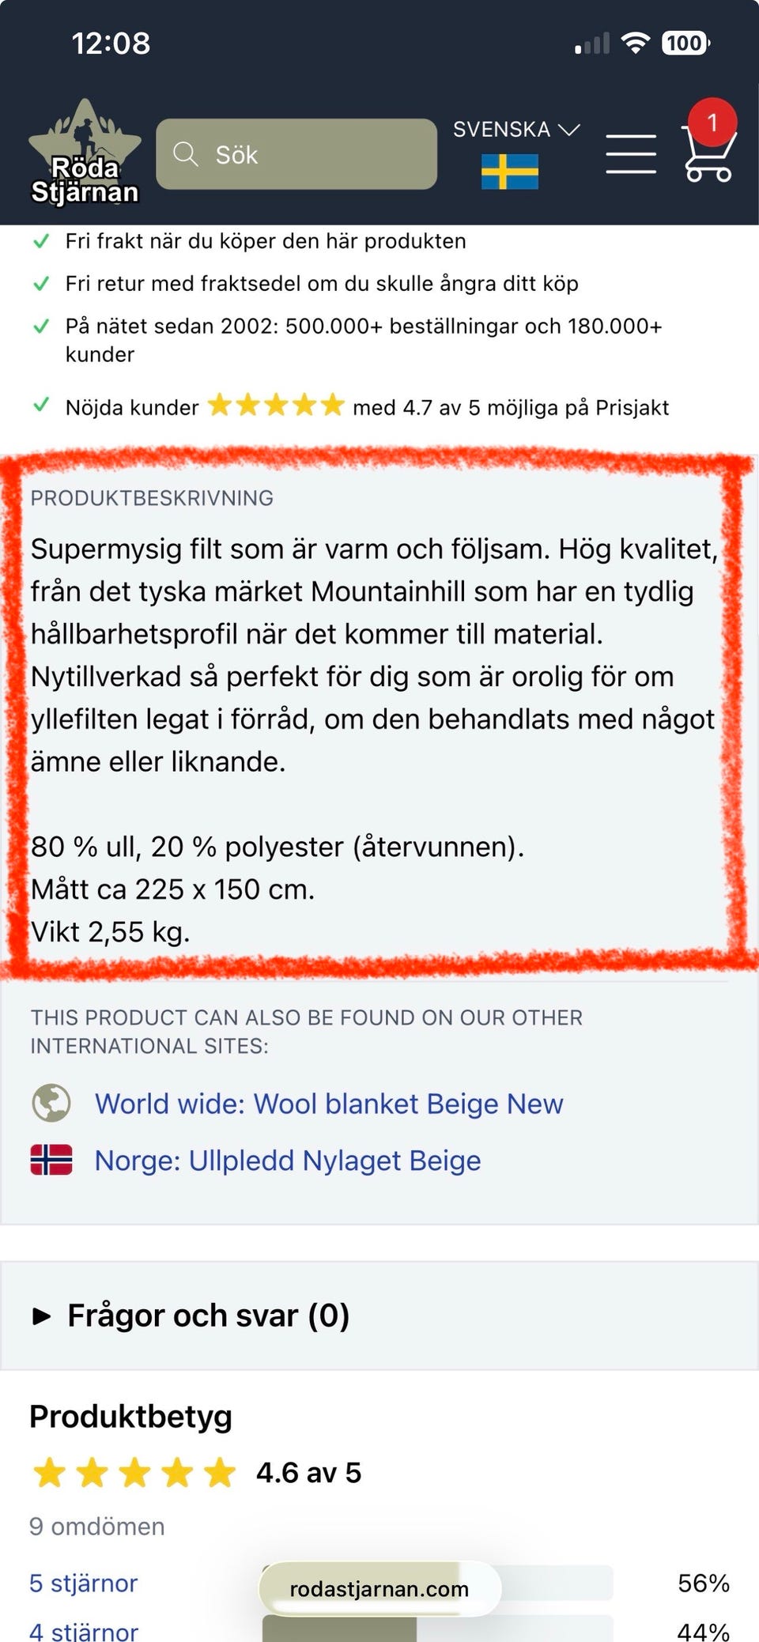Tap the globe icon for World wide
This screenshot has height=1642, width=759.
click(x=51, y=1103)
